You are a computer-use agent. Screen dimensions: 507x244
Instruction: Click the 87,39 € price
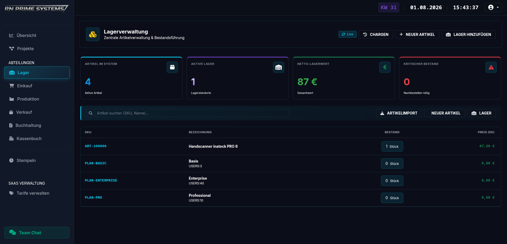point(487,146)
